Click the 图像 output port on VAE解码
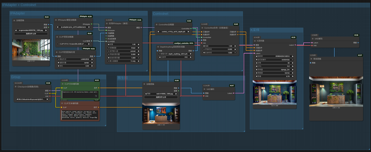 tap(358, 43)
